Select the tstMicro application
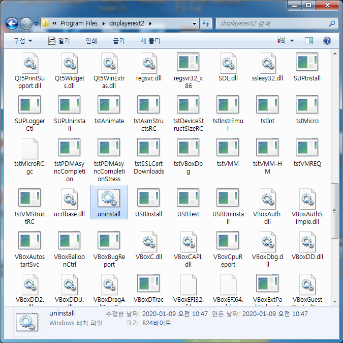This screenshot has width=343, height=343. [307, 110]
